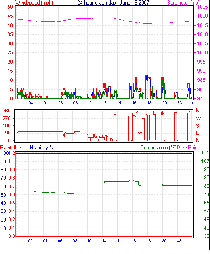
Task: Click the "Rainfall (in)" legend label
Action: click(x=12, y=148)
